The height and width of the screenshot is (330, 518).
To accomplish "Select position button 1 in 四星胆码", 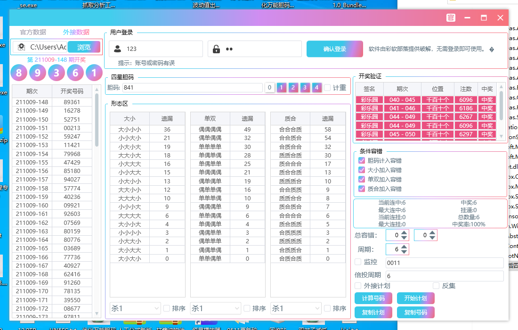I will (x=282, y=88).
